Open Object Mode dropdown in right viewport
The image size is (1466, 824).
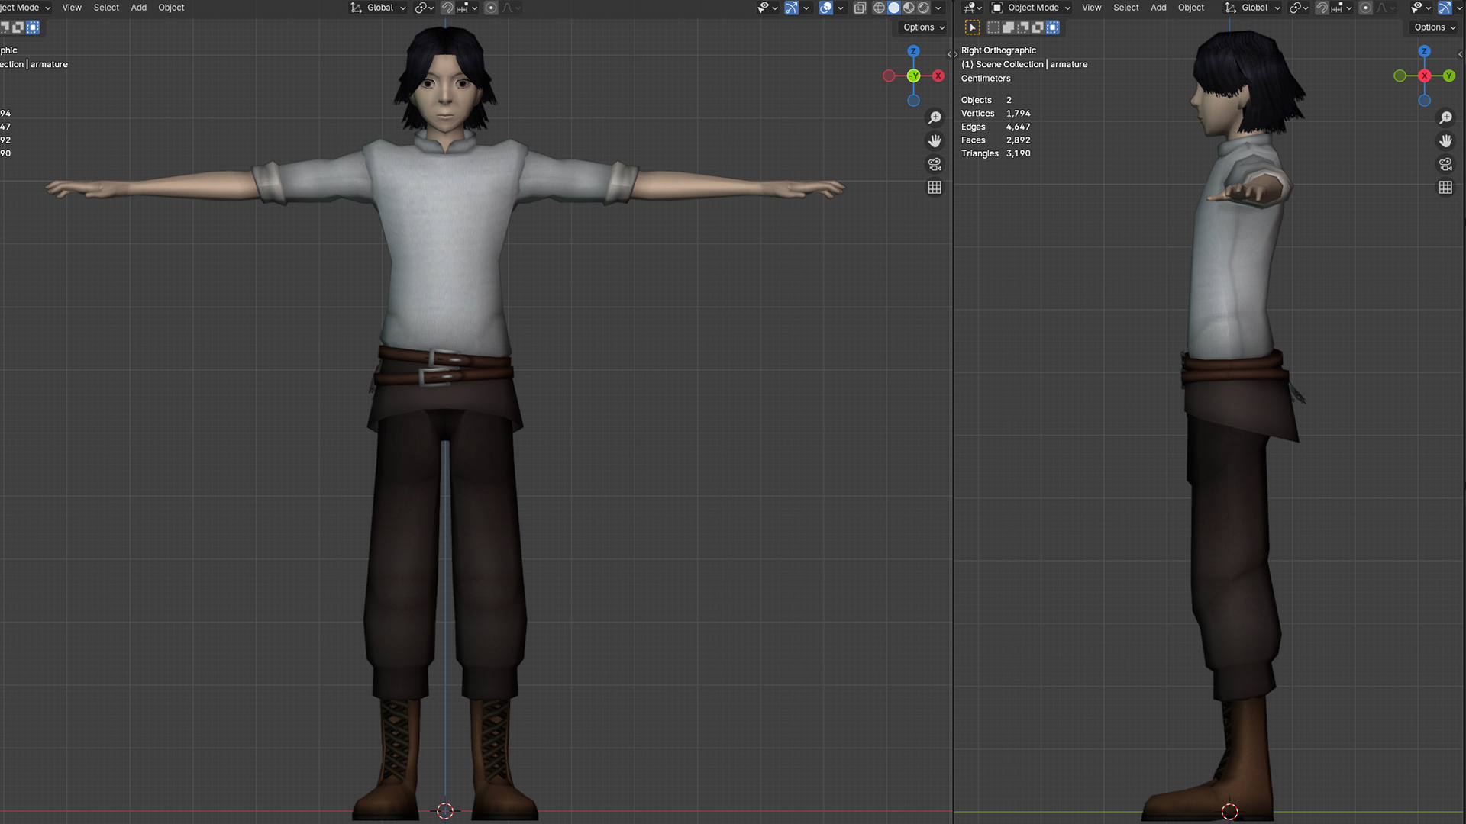(x=1032, y=8)
